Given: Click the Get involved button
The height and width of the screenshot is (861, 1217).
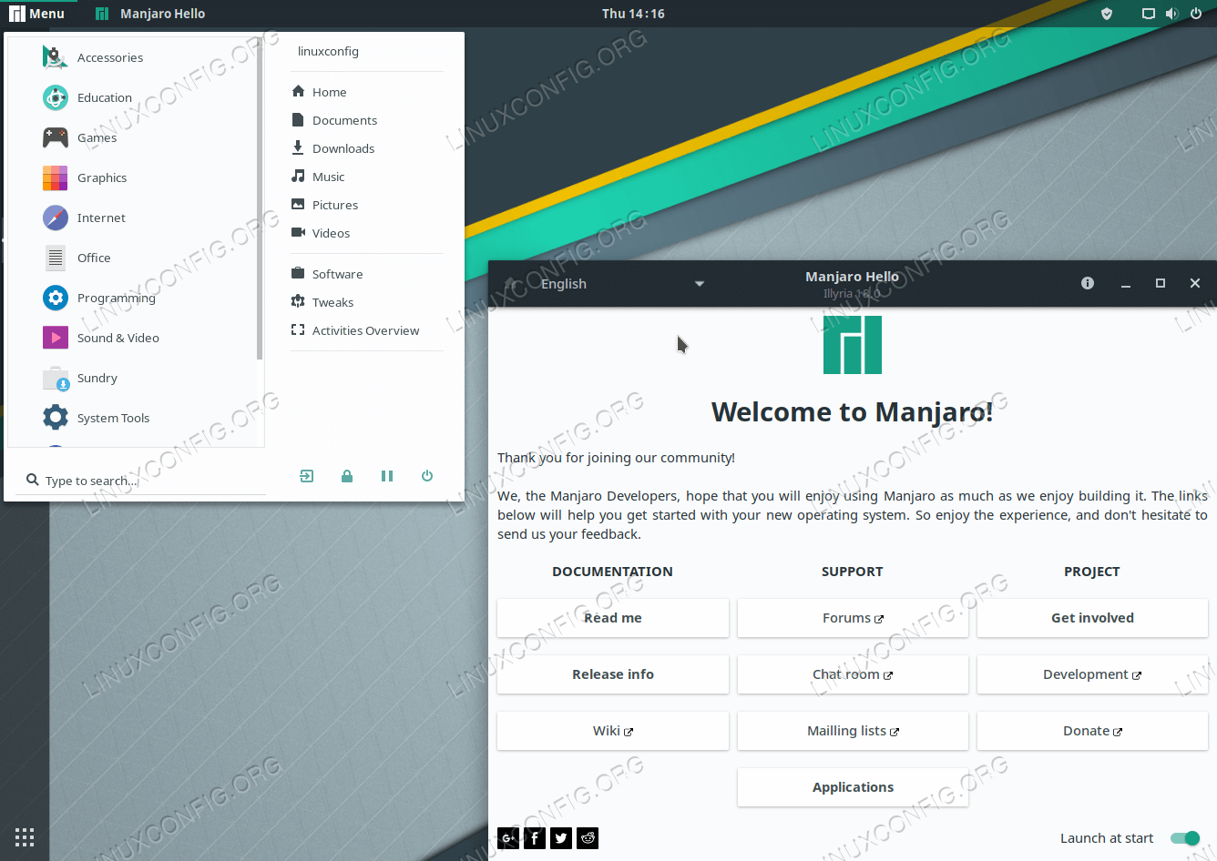Looking at the screenshot, I should coord(1092,618).
